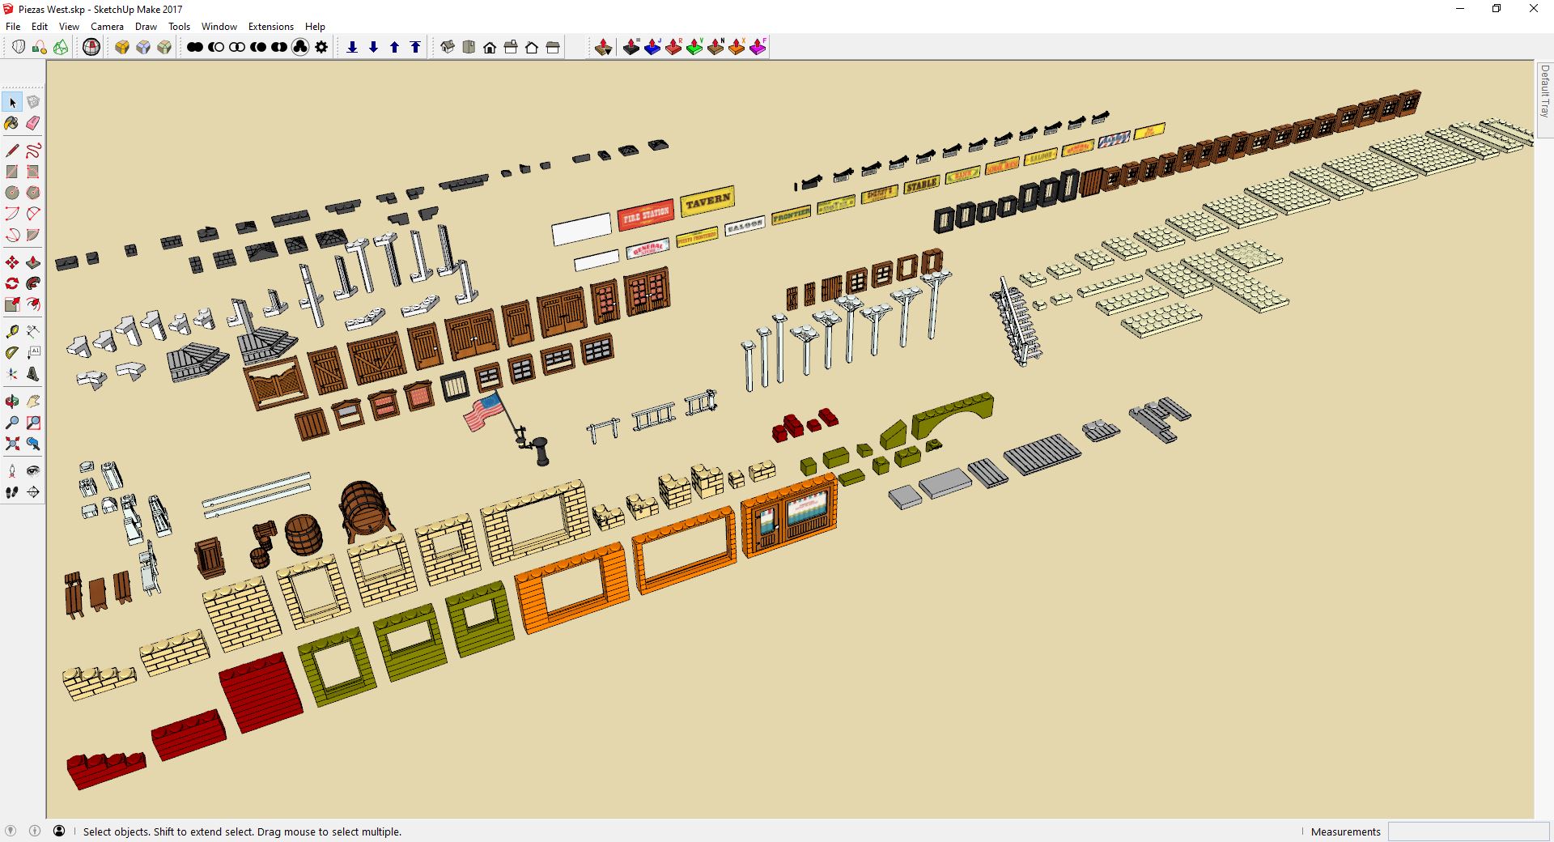Pick the Circle tool
The width and height of the screenshot is (1554, 842).
coord(12,193)
